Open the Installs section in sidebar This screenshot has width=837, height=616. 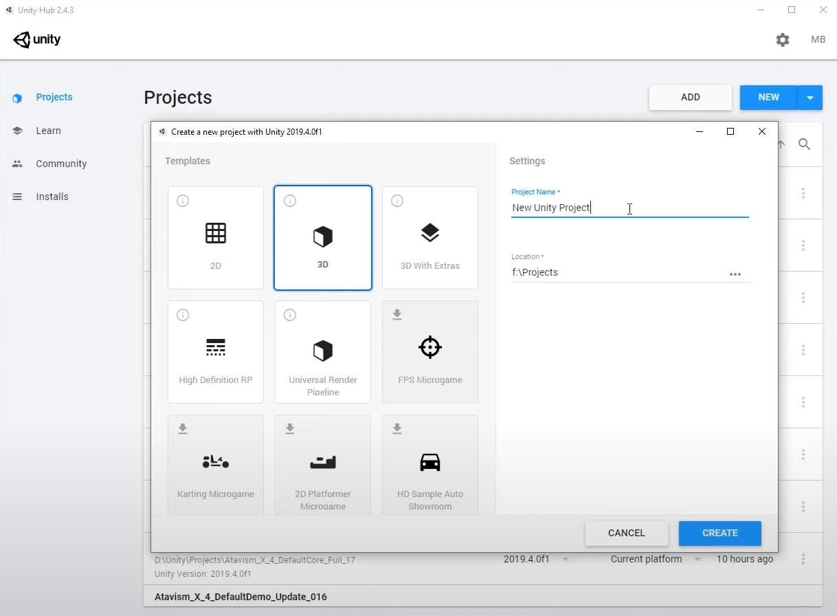[x=52, y=197]
